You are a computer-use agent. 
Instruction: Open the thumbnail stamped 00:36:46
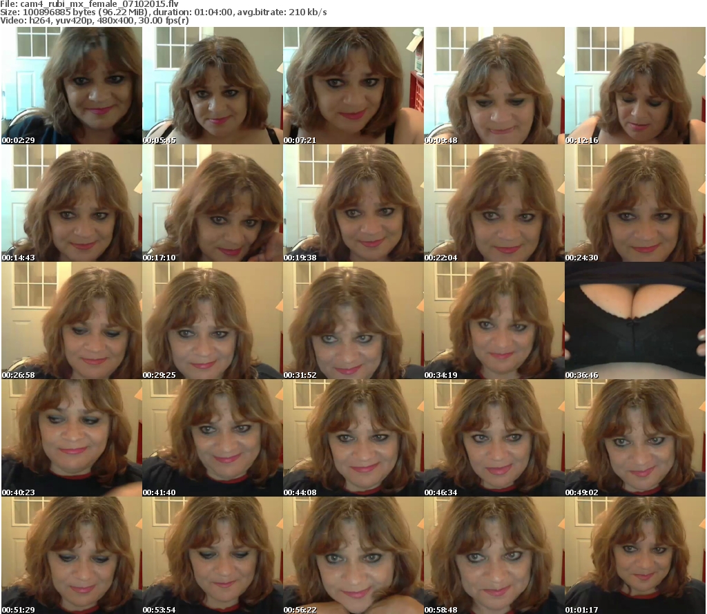coord(635,320)
